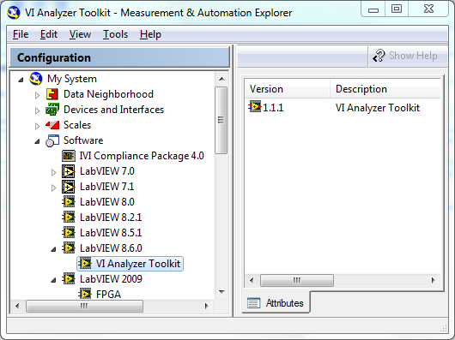This screenshot has width=455, height=340.
Task: Minimize the Measurement & Automation Explorer window
Action: click(x=373, y=9)
